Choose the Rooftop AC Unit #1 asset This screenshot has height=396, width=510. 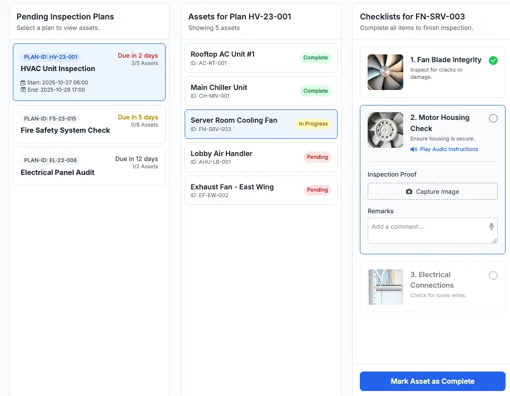click(x=260, y=58)
